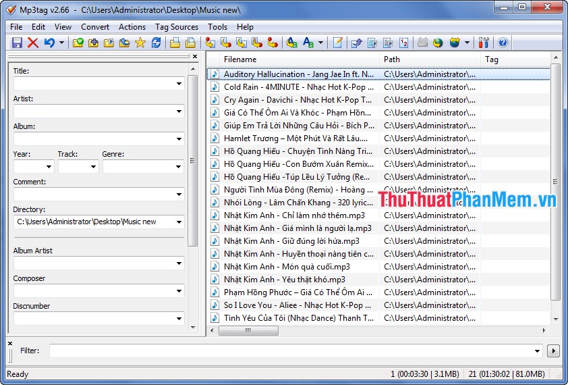
Task: Open the Help menu
Action: coord(246,27)
